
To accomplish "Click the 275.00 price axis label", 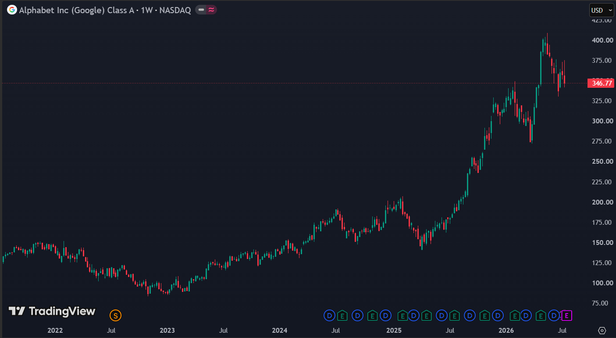I will click(602, 141).
